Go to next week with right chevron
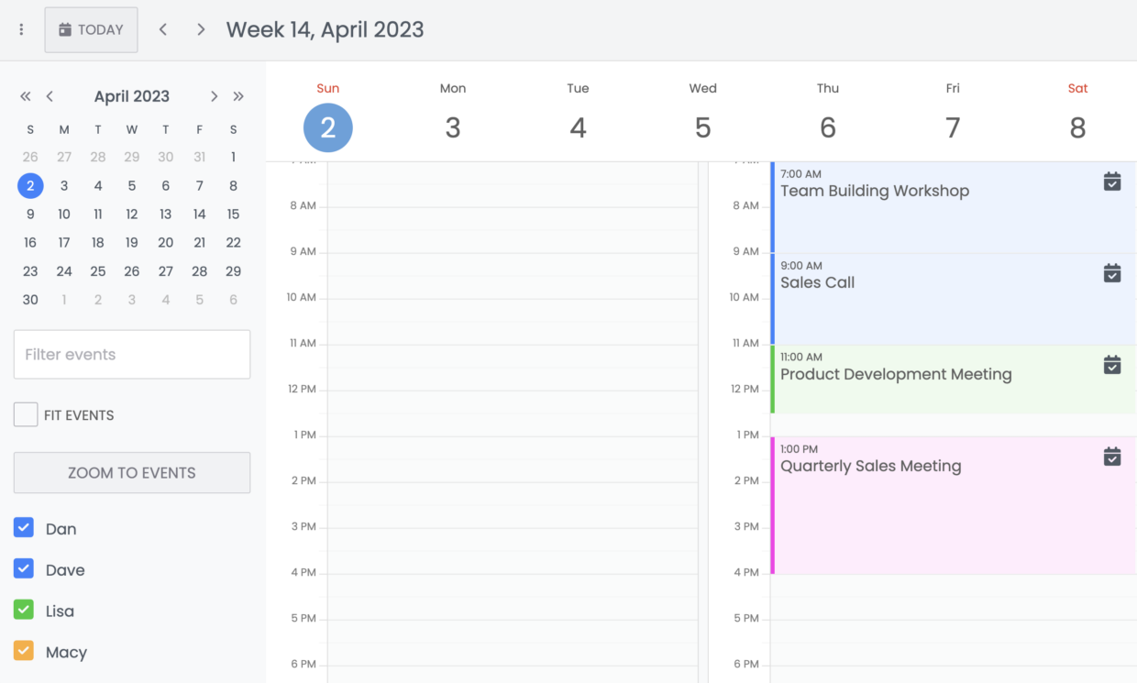 pos(201,29)
